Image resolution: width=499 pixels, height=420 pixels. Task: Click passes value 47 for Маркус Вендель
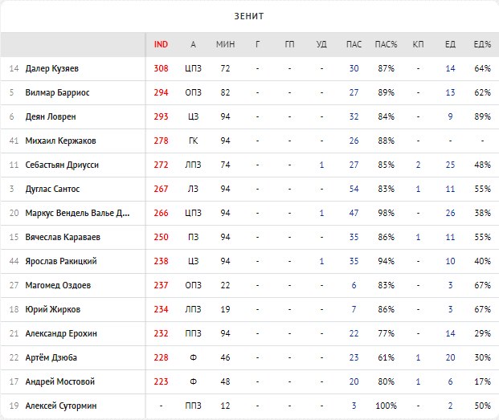click(x=354, y=213)
